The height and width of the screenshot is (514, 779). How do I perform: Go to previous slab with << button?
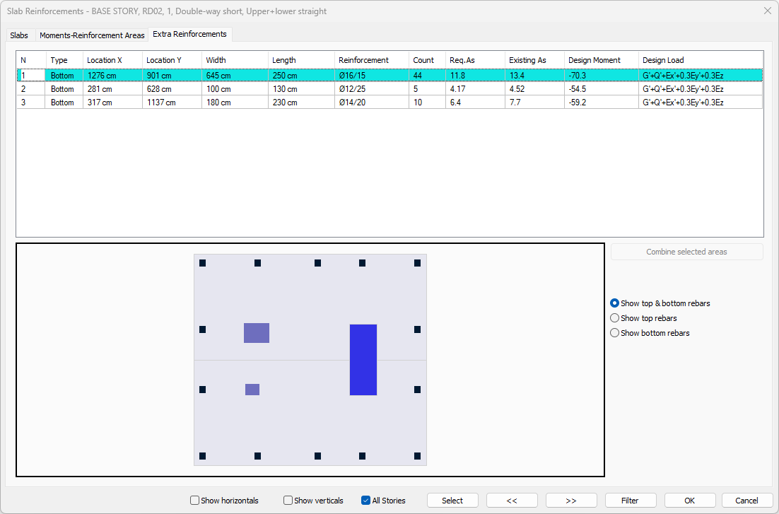512,501
